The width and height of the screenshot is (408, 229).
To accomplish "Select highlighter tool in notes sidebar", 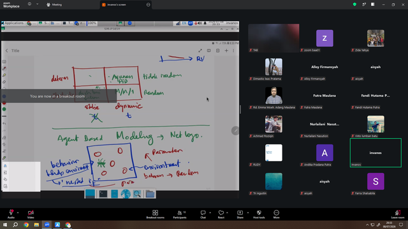I will [4, 75].
